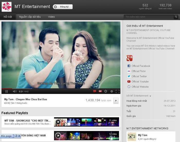180x142 pixels.
Task: Open the Video tab
Action: tap(51, 17)
